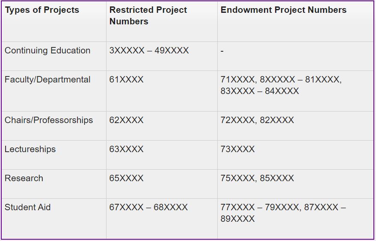Click the "61XXXX" restricted number cell
The image size is (376, 241).
tap(126, 80)
